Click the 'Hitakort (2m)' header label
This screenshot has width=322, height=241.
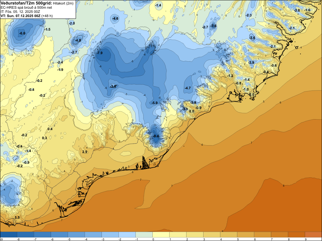[63, 3]
